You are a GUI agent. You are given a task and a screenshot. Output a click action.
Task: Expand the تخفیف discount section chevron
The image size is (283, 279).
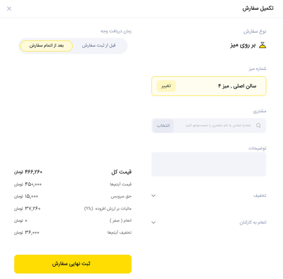point(153,196)
